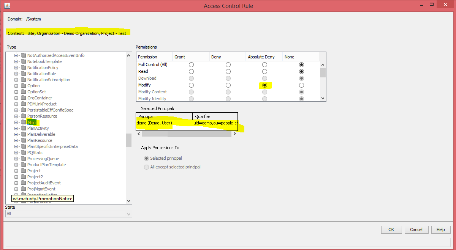The image size is (456, 250).
Task: Set Full Control (All) to Absolute Deny
Action: coord(265,64)
